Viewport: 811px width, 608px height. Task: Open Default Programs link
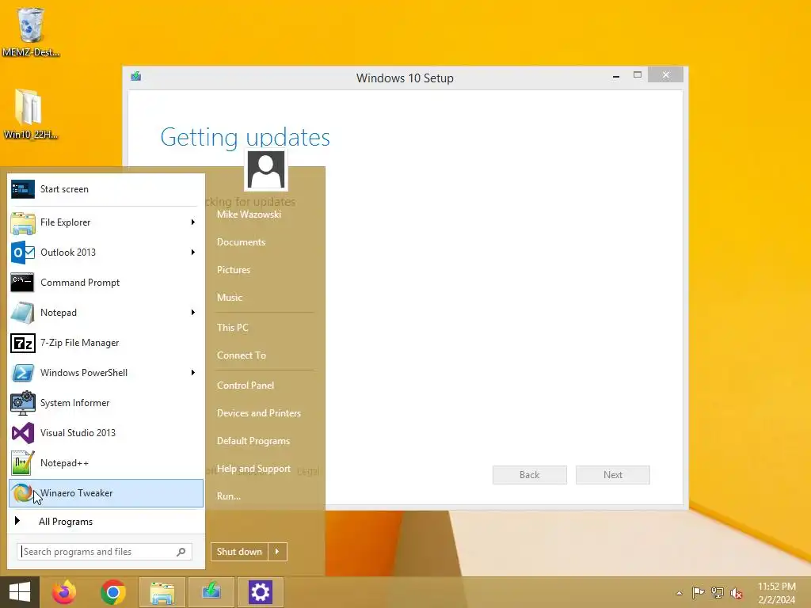tap(253, 441)
